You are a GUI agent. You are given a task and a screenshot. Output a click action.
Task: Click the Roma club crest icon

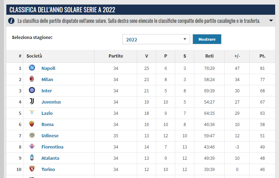tap(32, 124)
